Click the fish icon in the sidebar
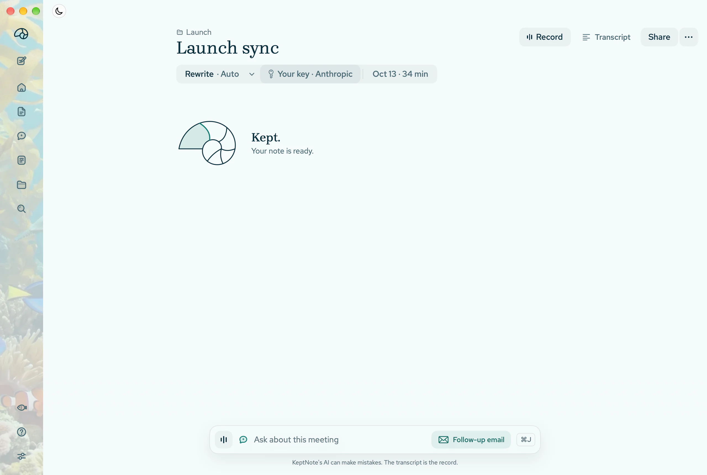This screenshot has width=707, height=475. (22, 407)
